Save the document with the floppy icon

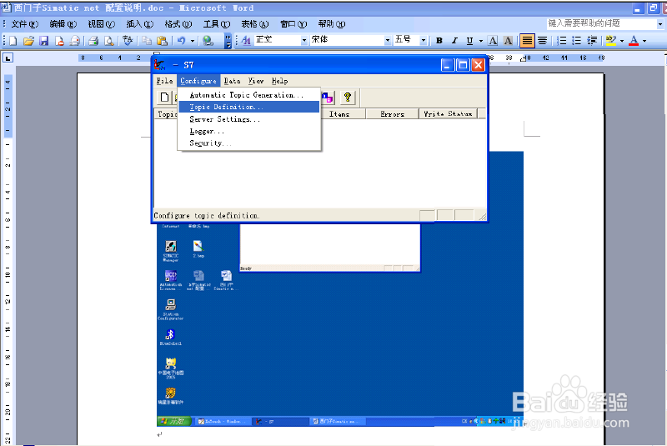tap(44, 41)
